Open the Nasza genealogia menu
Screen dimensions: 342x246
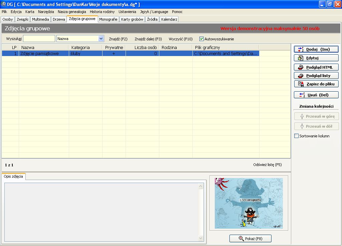(x=72, y=12)
